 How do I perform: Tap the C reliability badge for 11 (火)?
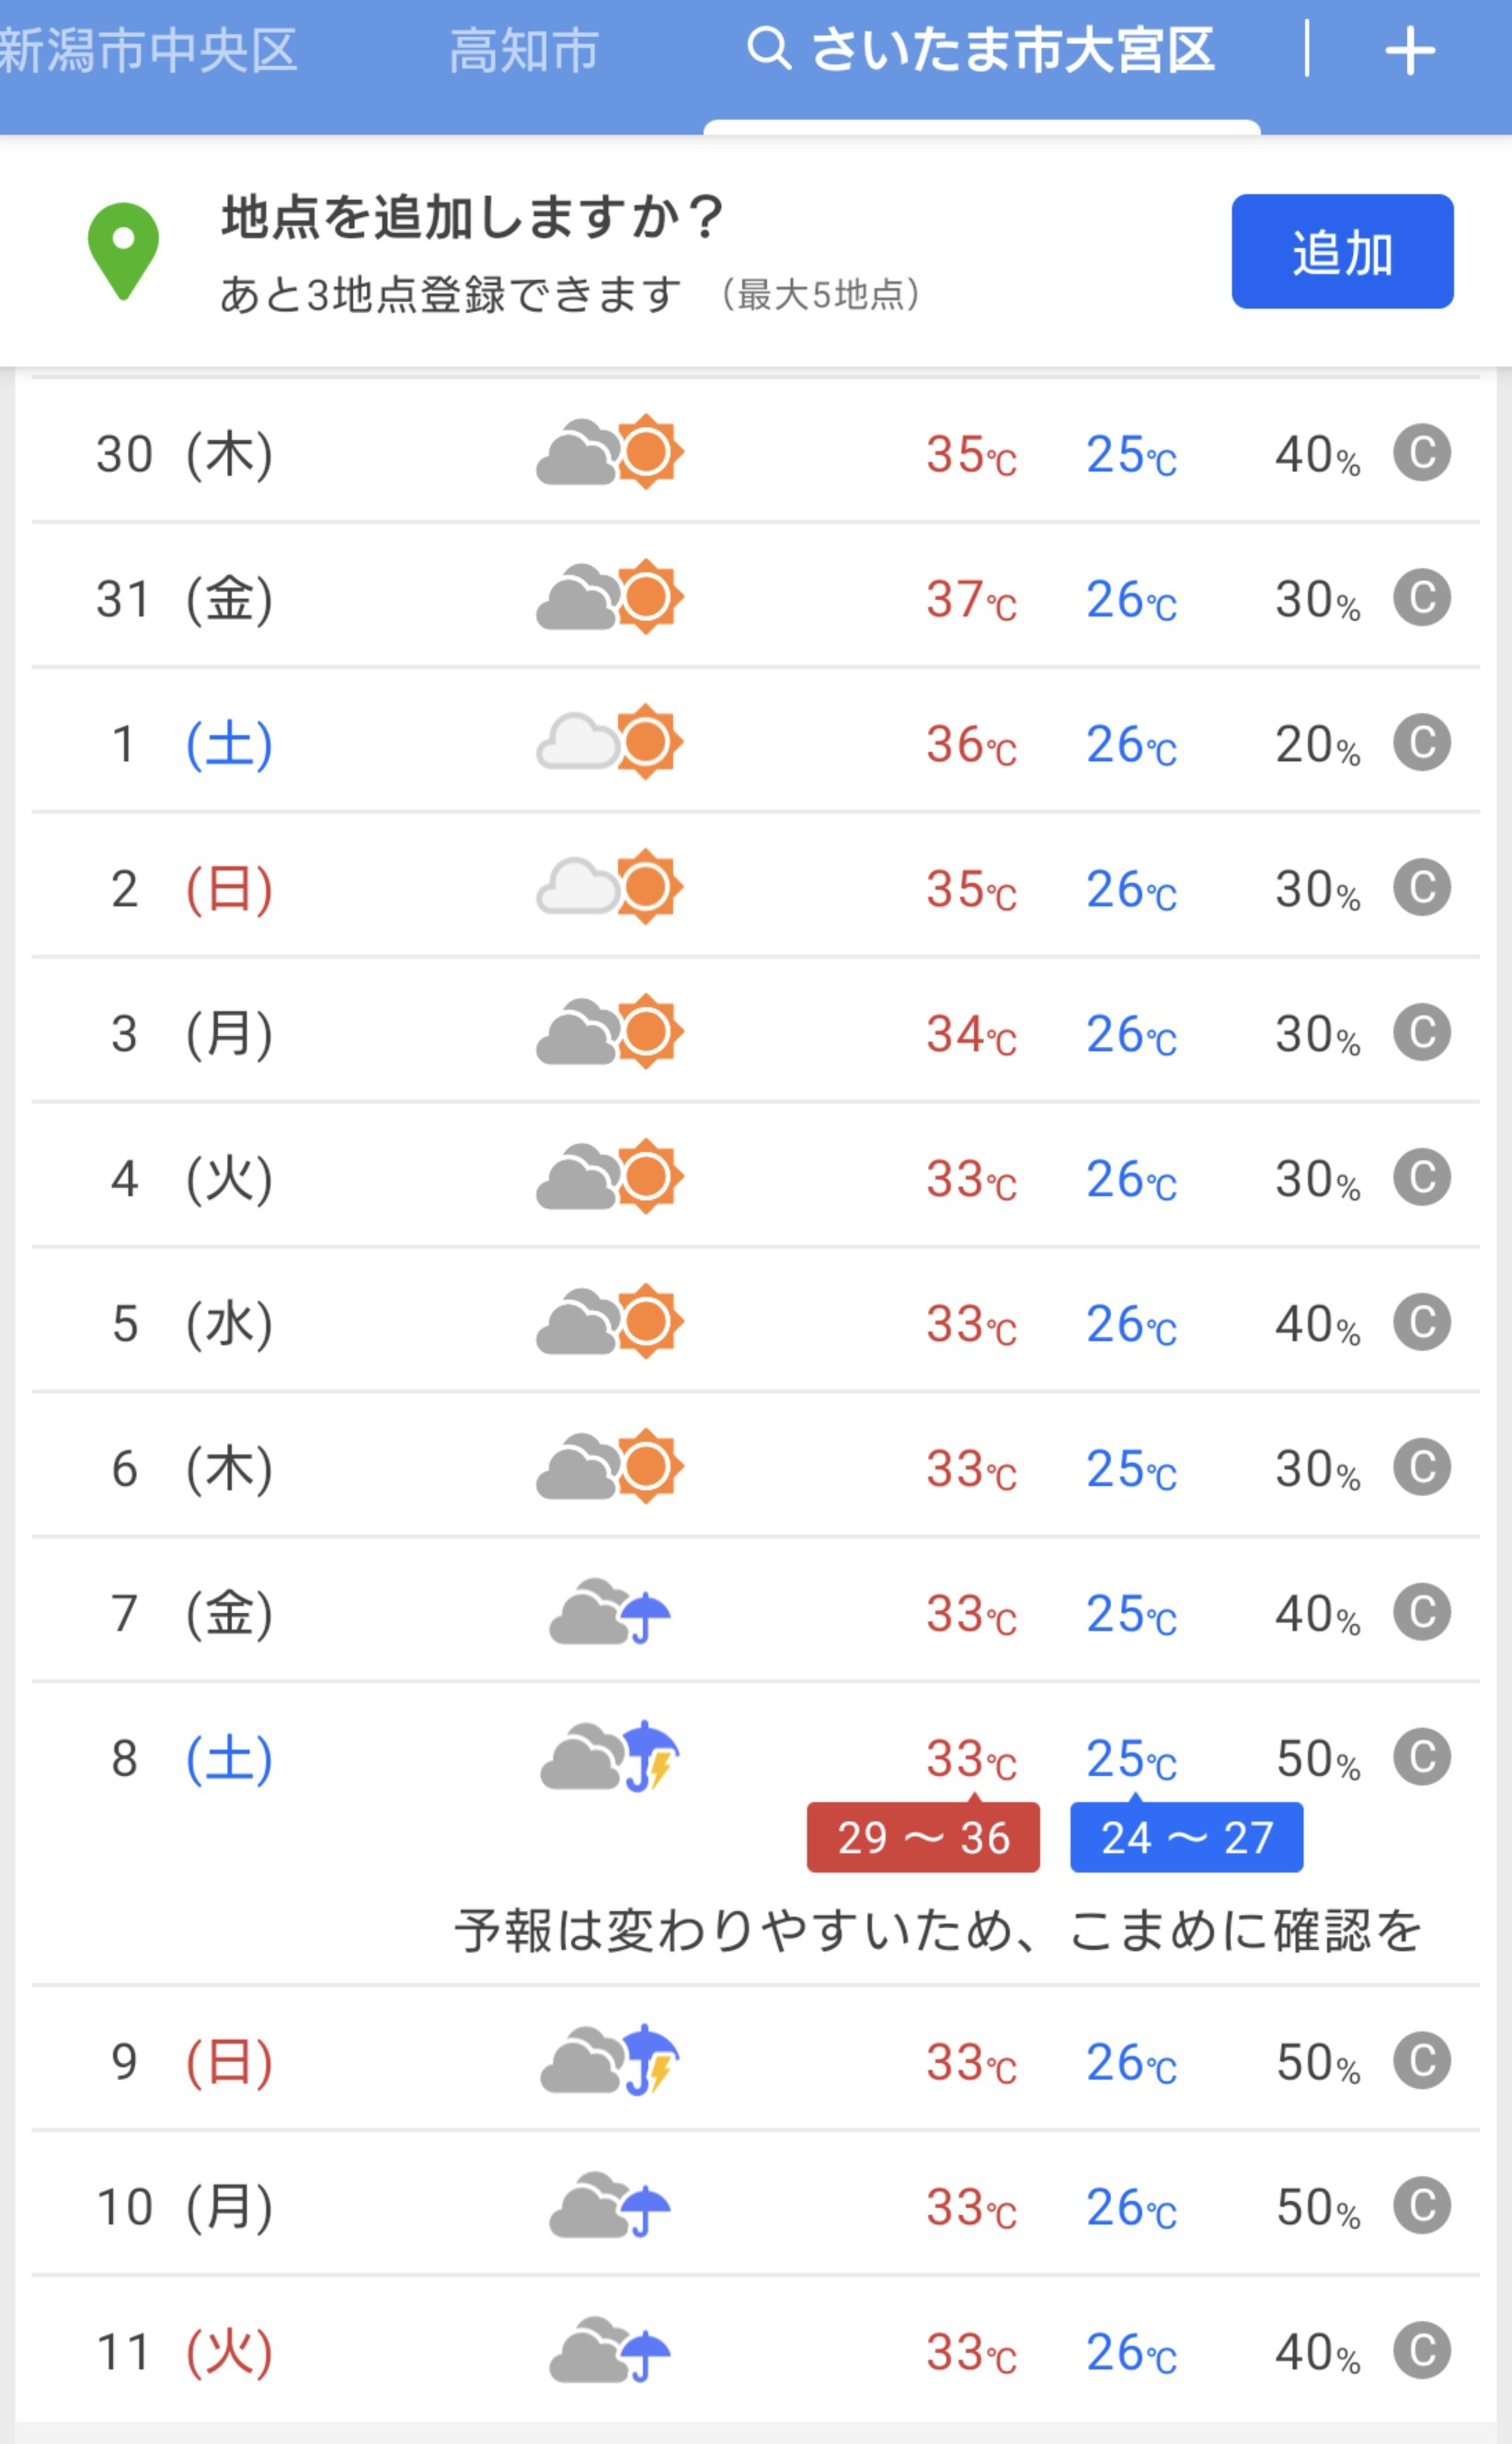(x=1422, y=2351)
